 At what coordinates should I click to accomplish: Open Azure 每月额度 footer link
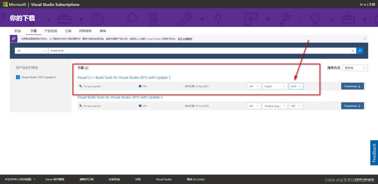(x=55, y=179)
